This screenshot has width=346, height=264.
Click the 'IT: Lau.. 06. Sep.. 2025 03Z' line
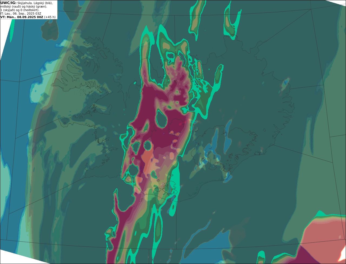click(21, 13)
